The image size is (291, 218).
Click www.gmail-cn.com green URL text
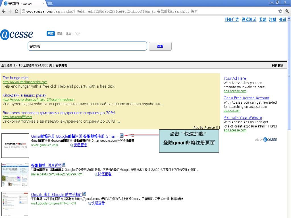coord(45,145)
